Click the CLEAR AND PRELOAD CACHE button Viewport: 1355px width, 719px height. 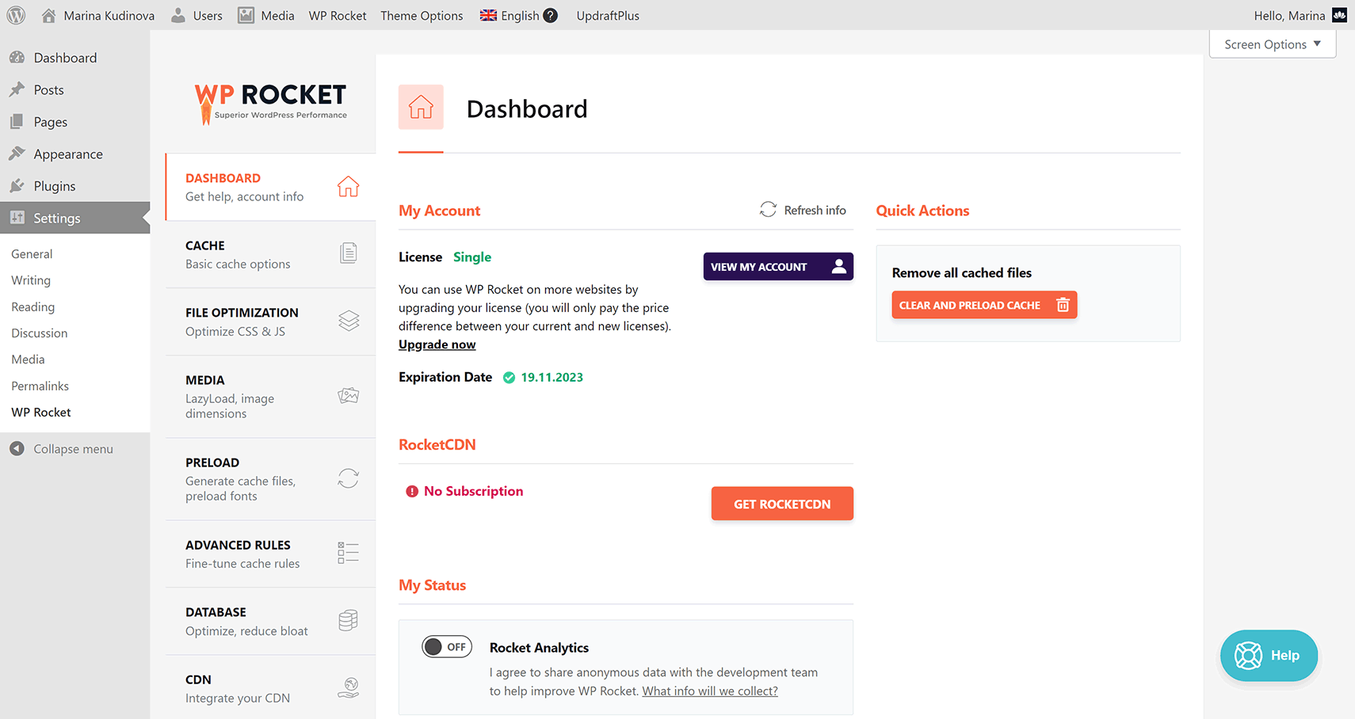tap(984, 305)
